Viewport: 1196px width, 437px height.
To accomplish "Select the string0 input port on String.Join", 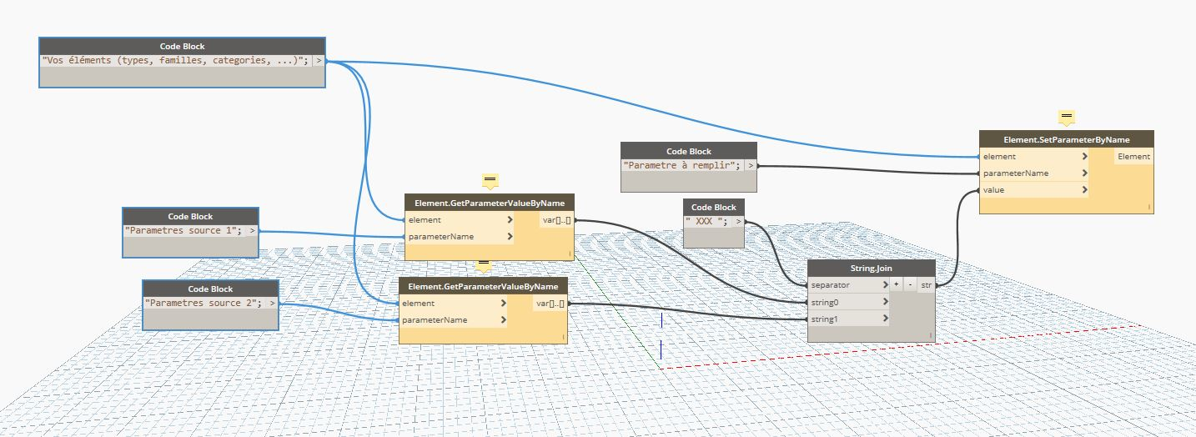I will pos(847,302).
